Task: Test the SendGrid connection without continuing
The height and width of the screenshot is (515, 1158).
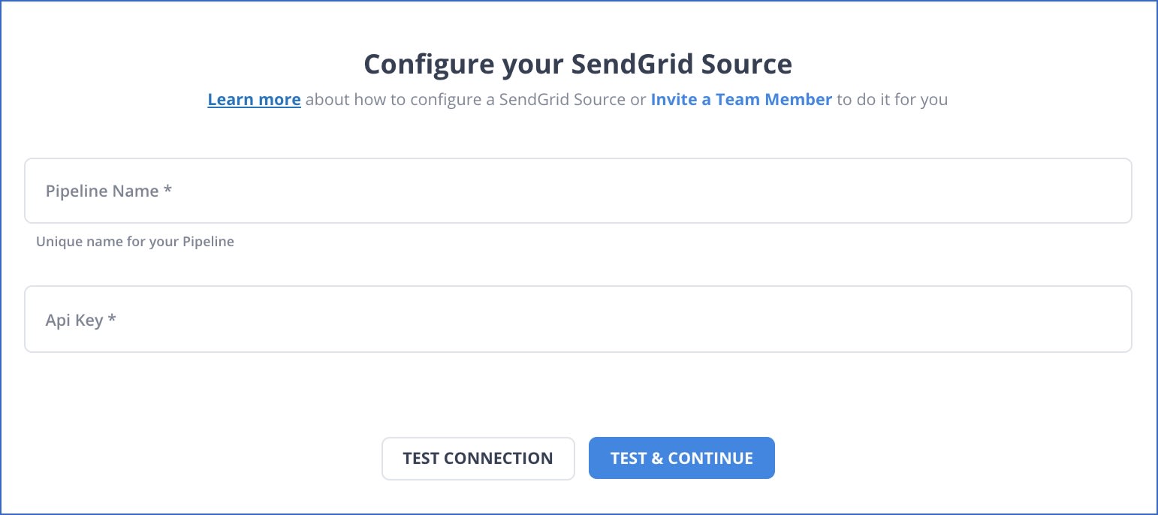Action: point(478,458)
